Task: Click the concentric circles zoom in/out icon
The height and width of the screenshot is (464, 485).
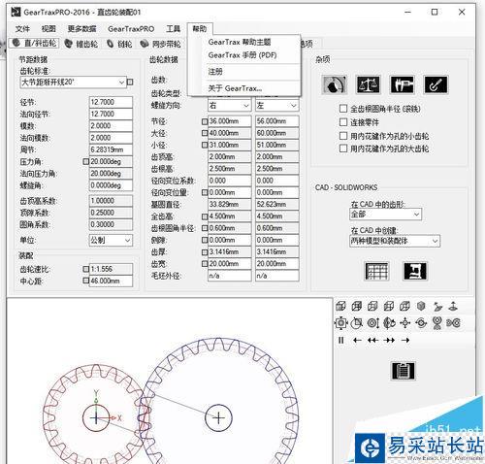Action: (x=372, y=323)
